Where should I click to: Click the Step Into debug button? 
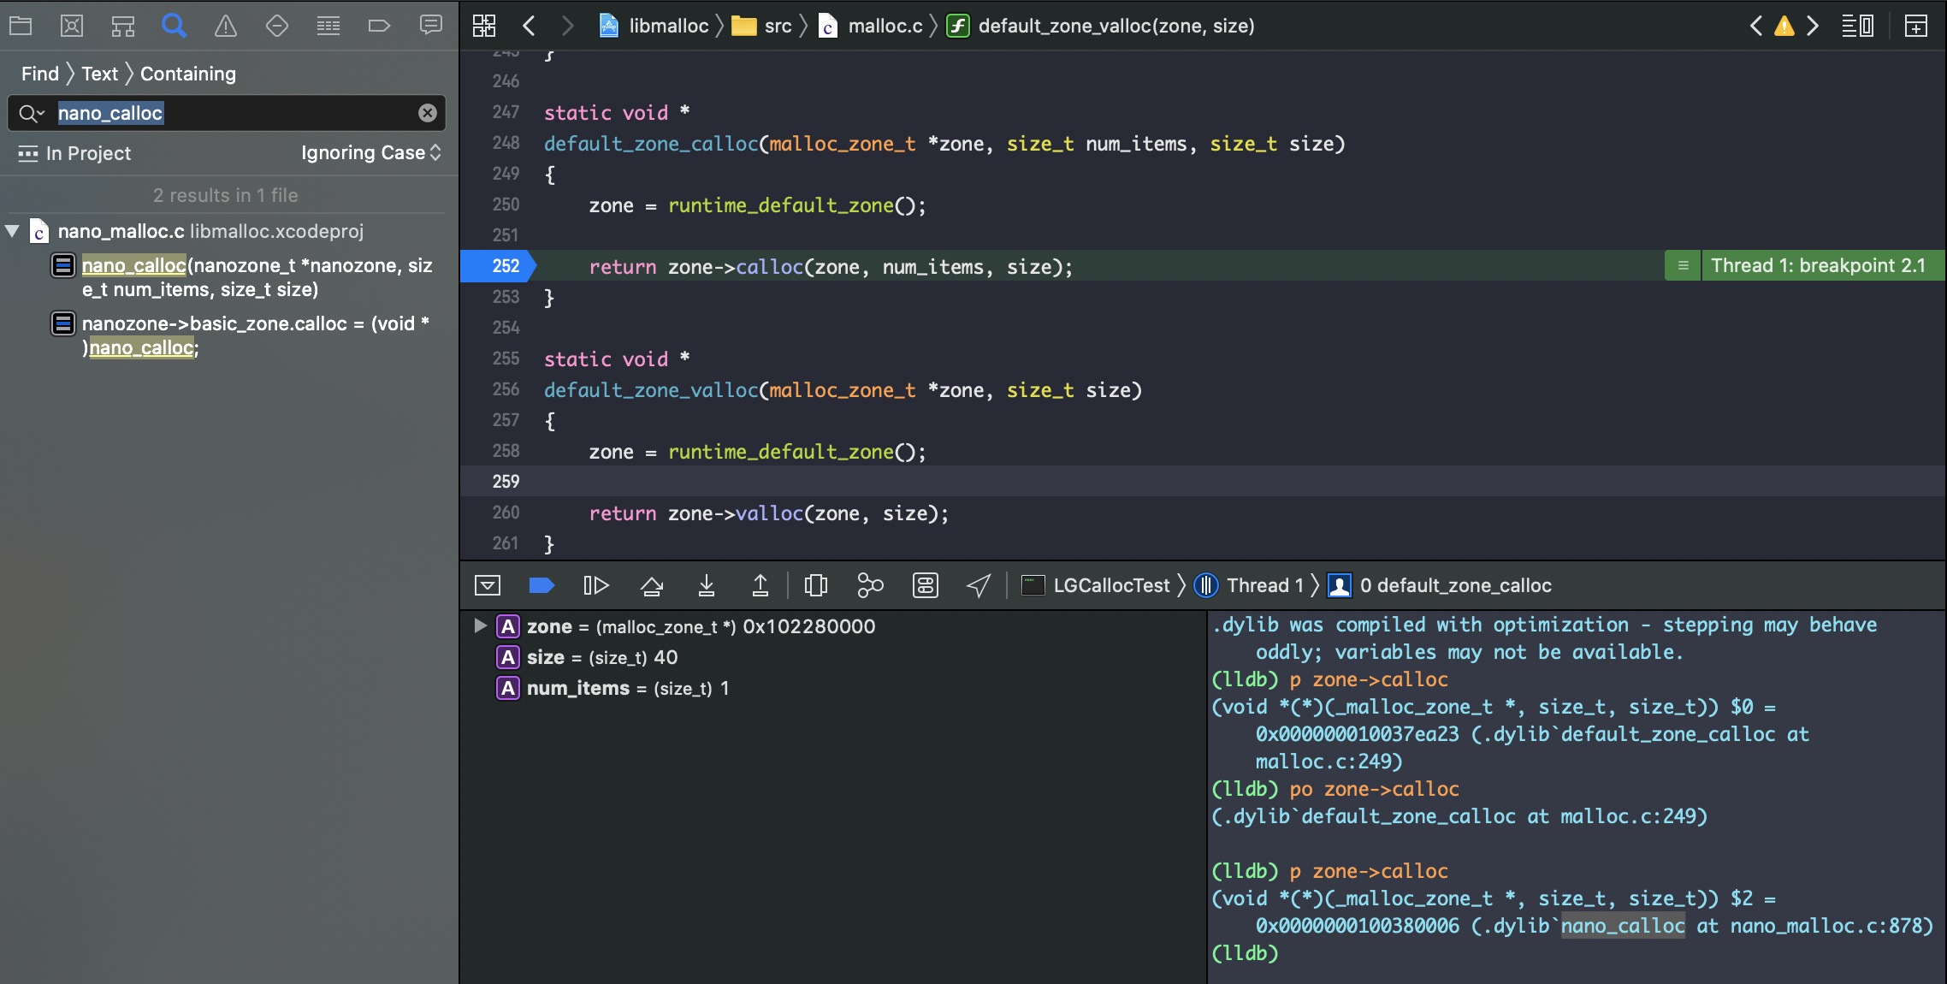tap(706, 585)
